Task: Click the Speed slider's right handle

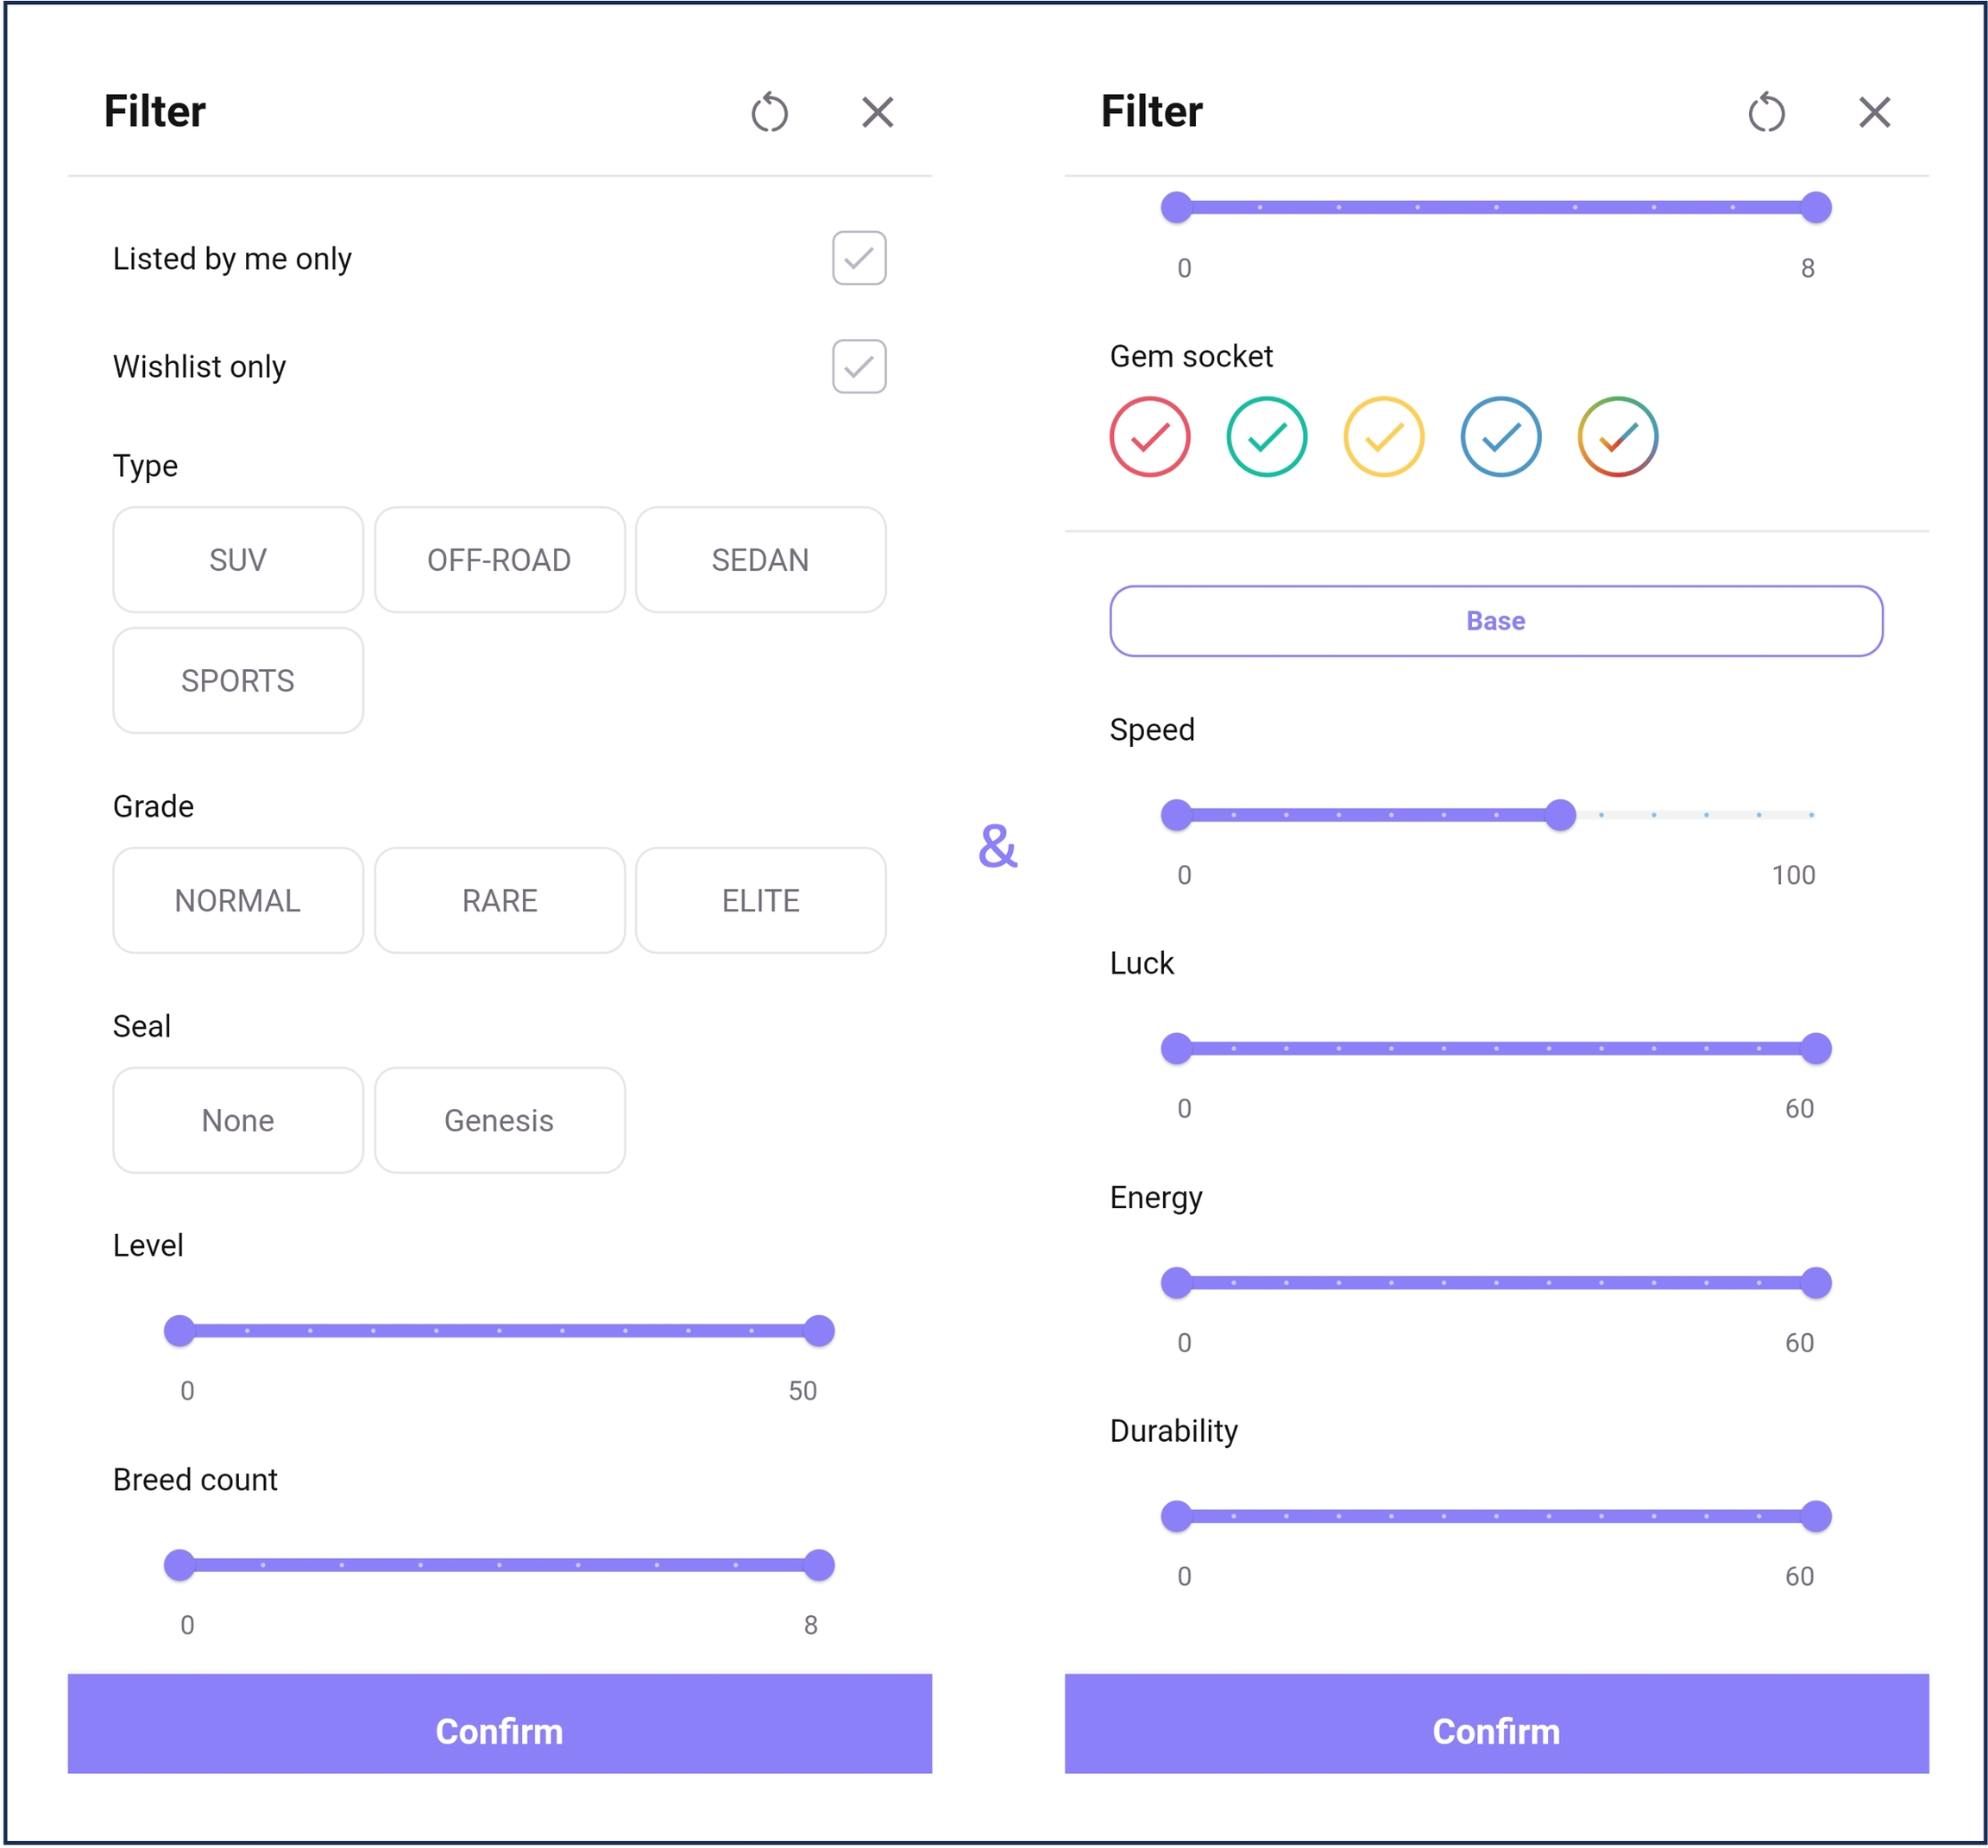Action: [1559, 815]
